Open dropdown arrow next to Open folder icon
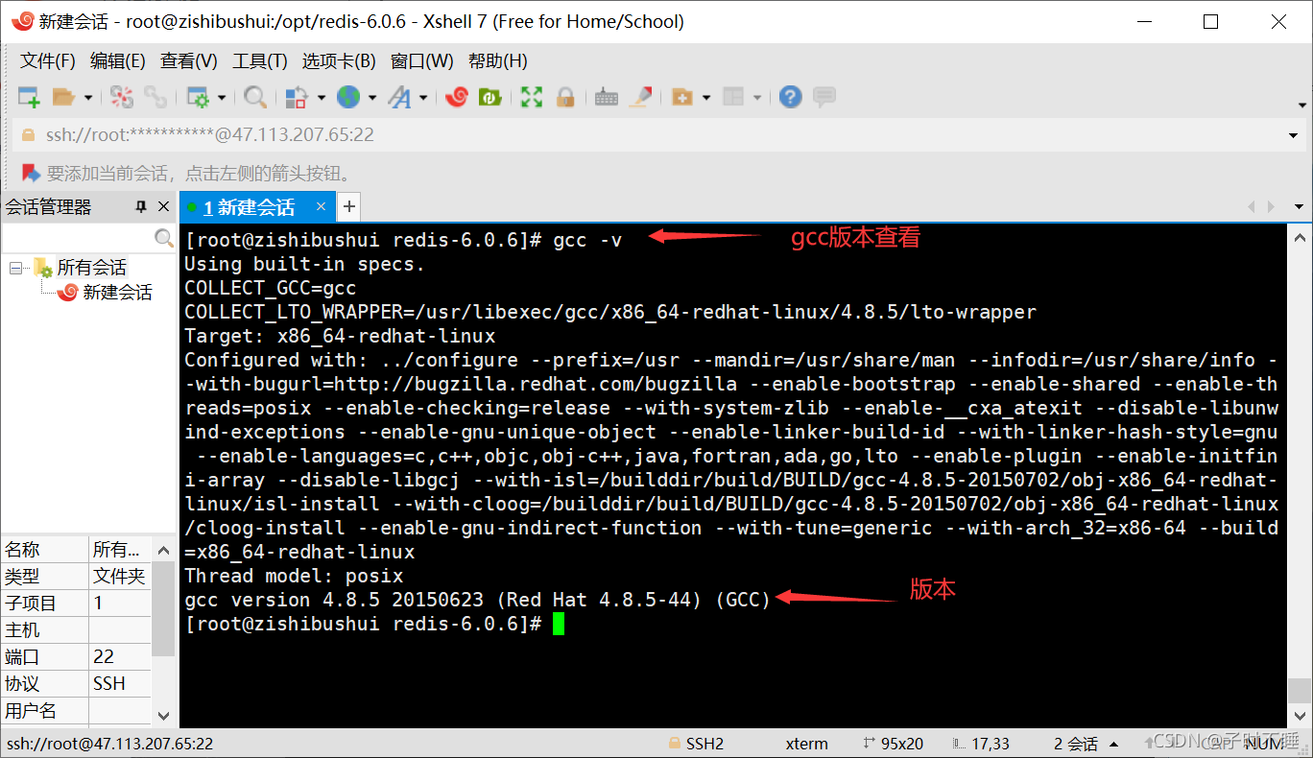The height and width of the screenshot is (758, 1313). [x=88, y=98]
